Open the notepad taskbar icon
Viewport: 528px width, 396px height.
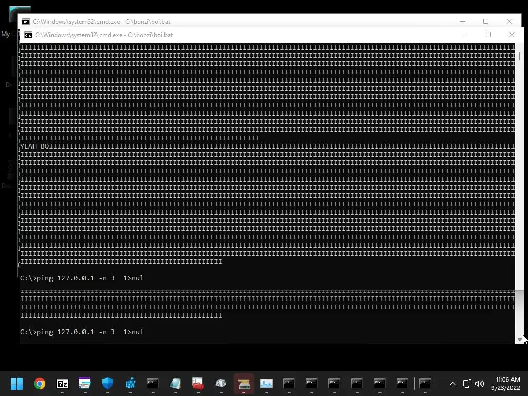click(175, 384)
